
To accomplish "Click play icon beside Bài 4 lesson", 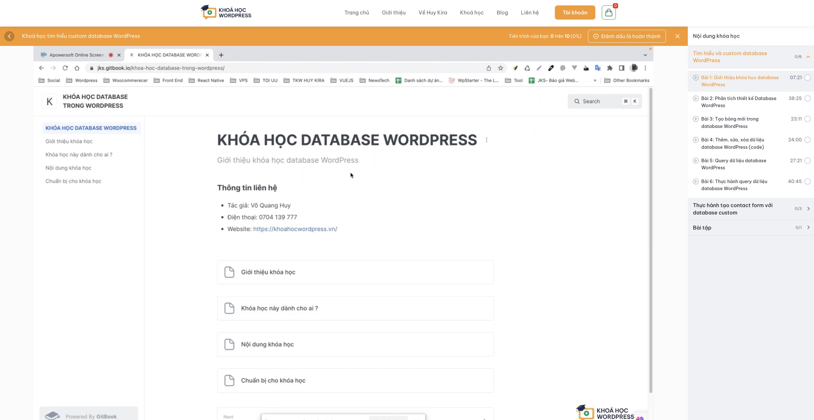I will [x=696, y=140].
